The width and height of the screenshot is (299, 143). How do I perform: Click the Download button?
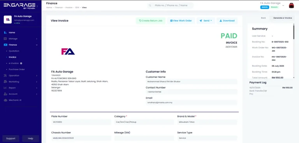(227, 21)
